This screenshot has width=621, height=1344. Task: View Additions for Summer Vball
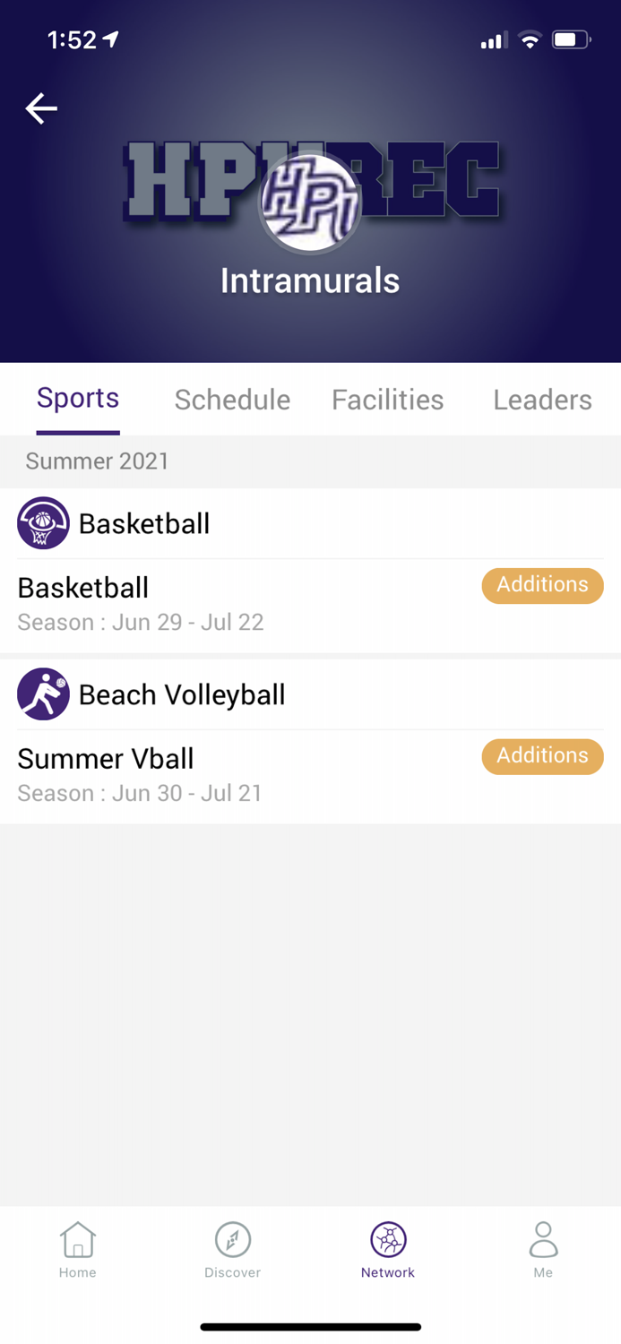542,756
